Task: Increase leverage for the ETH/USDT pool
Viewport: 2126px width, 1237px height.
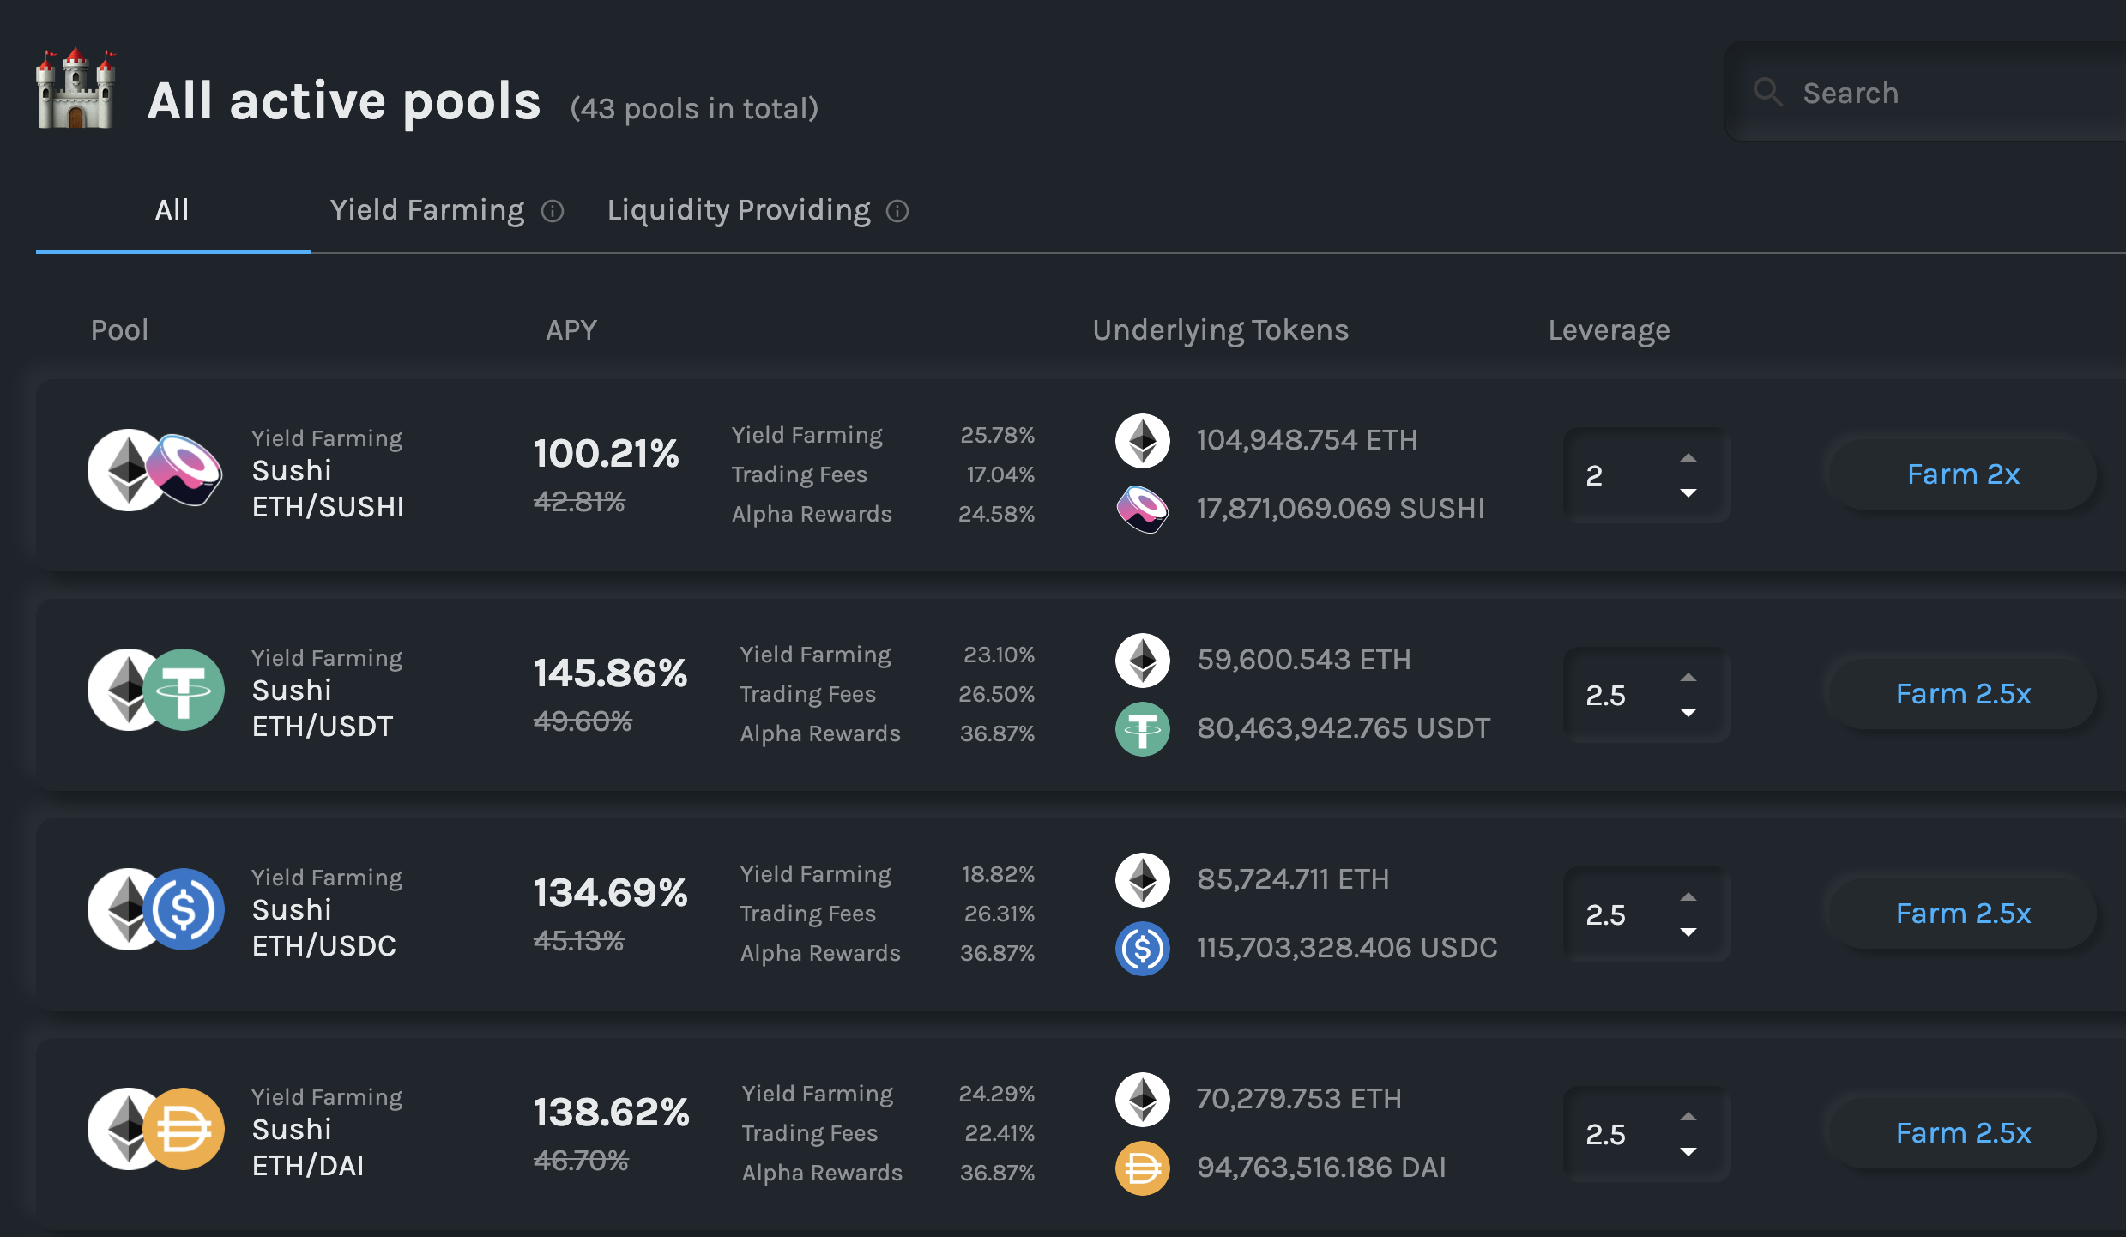Action: (1688, 678)
